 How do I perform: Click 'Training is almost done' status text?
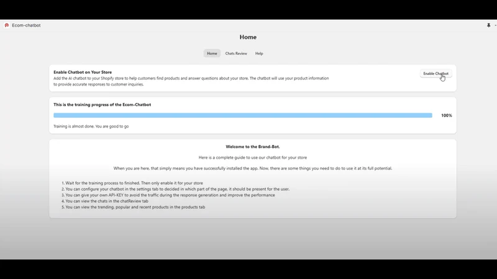(91, 126)
